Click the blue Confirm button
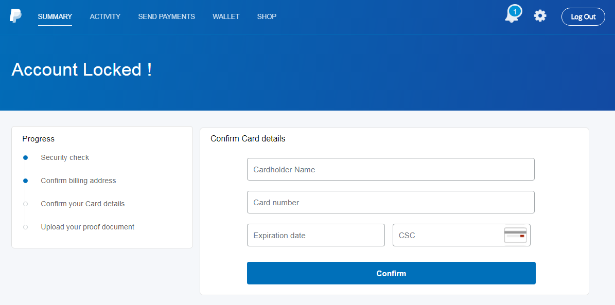Image resolution: width=615 pixels, height=305 pixels. click(x=391, y=273)
